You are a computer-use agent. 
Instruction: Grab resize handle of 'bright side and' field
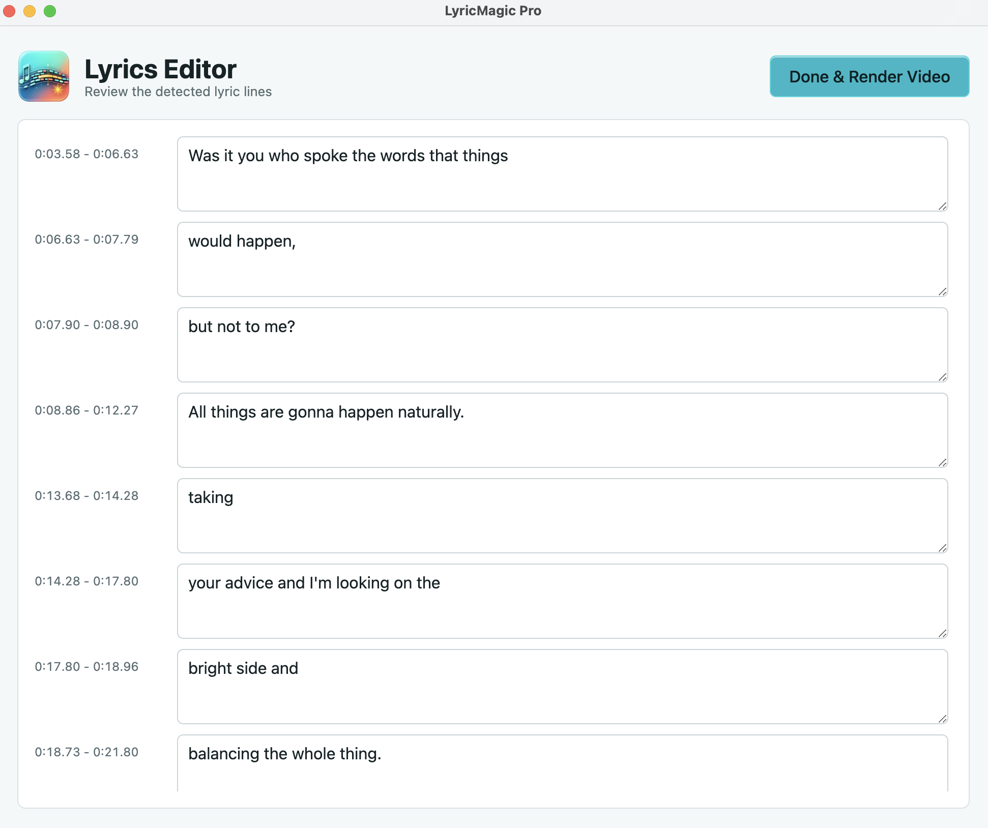point(942,719)
